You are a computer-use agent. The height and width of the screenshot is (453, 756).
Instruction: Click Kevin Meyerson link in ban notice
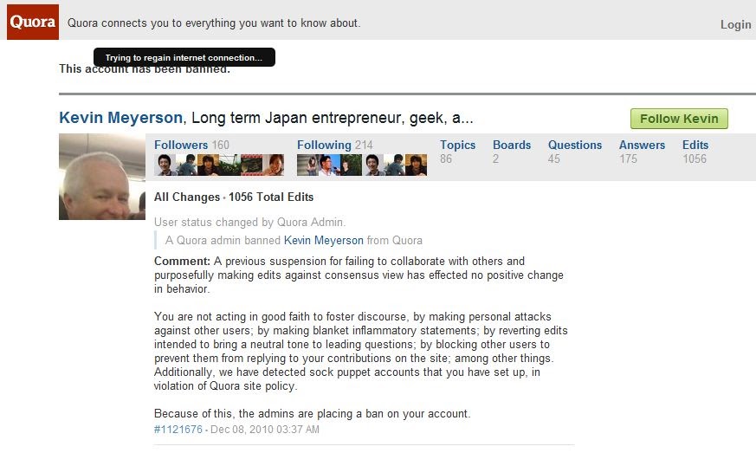[x=323, y=240]
